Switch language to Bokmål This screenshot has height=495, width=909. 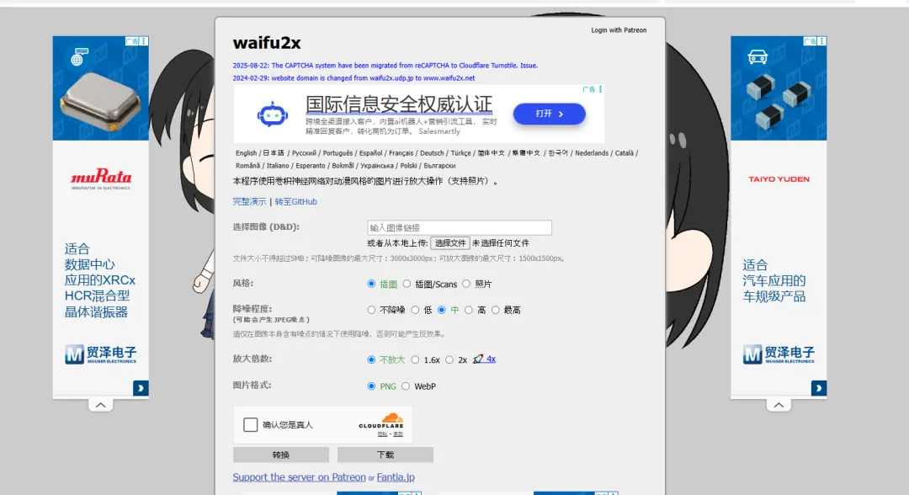tap(343, 166)
